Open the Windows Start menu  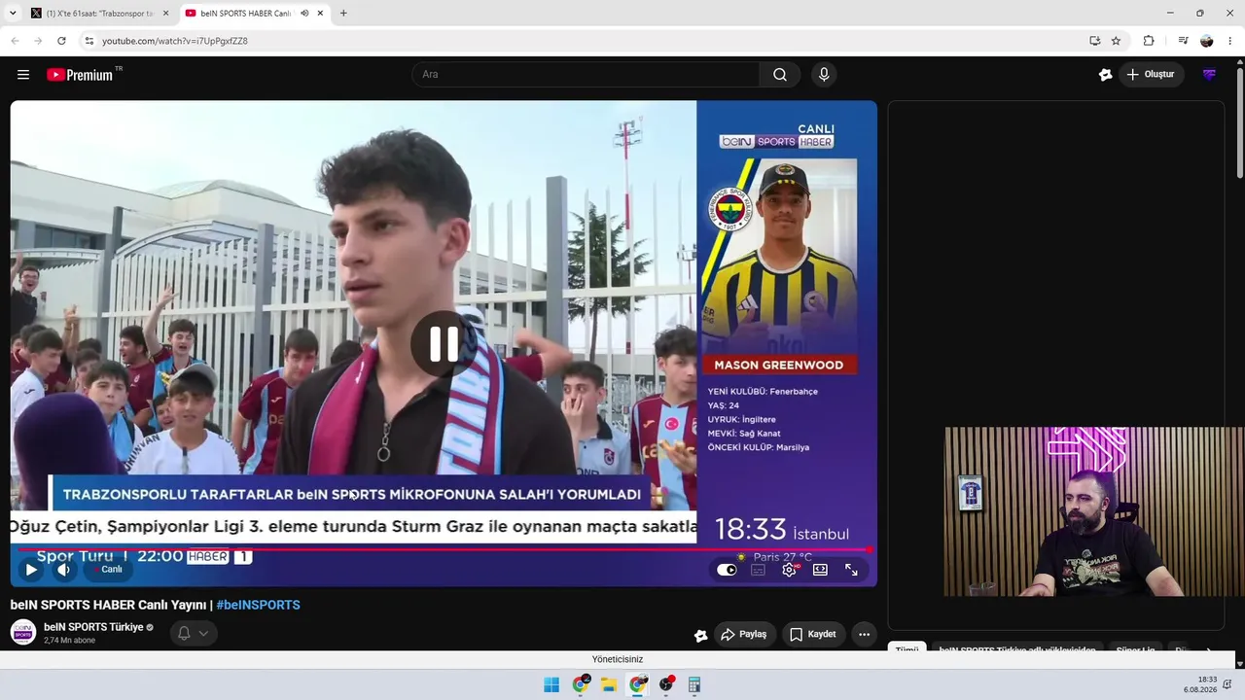point(551,684)
